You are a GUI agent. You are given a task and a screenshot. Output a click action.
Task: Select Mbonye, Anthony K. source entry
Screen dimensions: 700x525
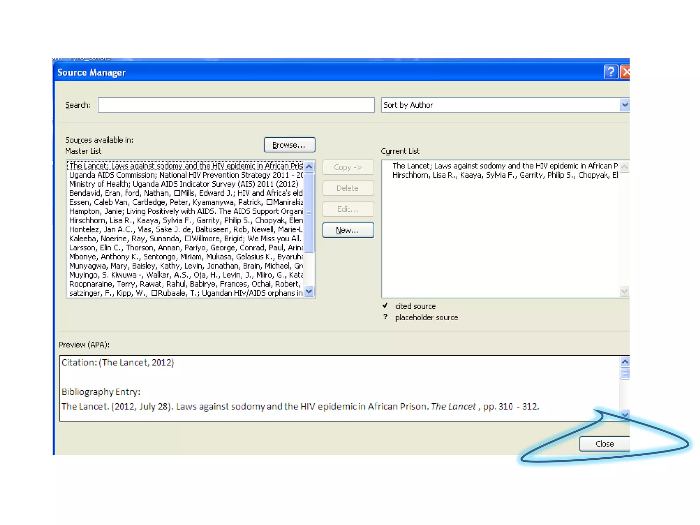point(186,257)
